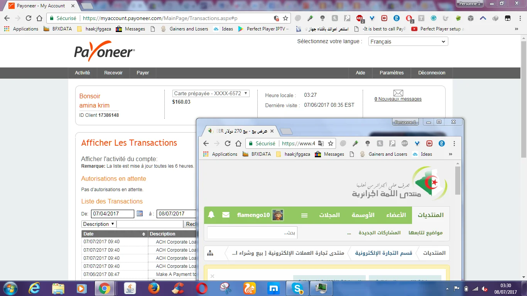Open Skype from the taskbar
This screenshot has height=296, width=527.
(297, 288)
